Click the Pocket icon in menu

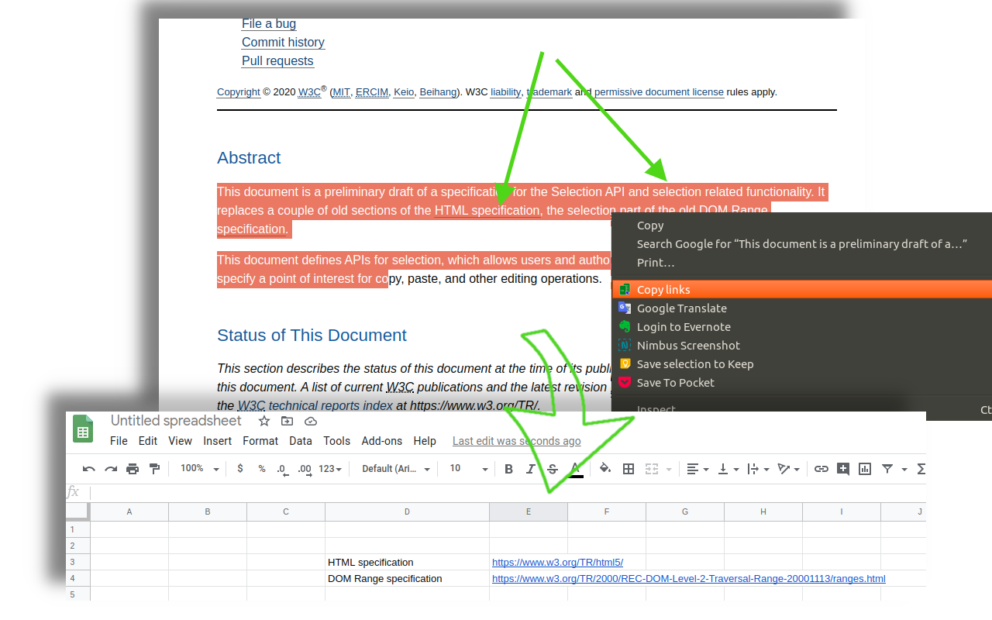point(625,383)
